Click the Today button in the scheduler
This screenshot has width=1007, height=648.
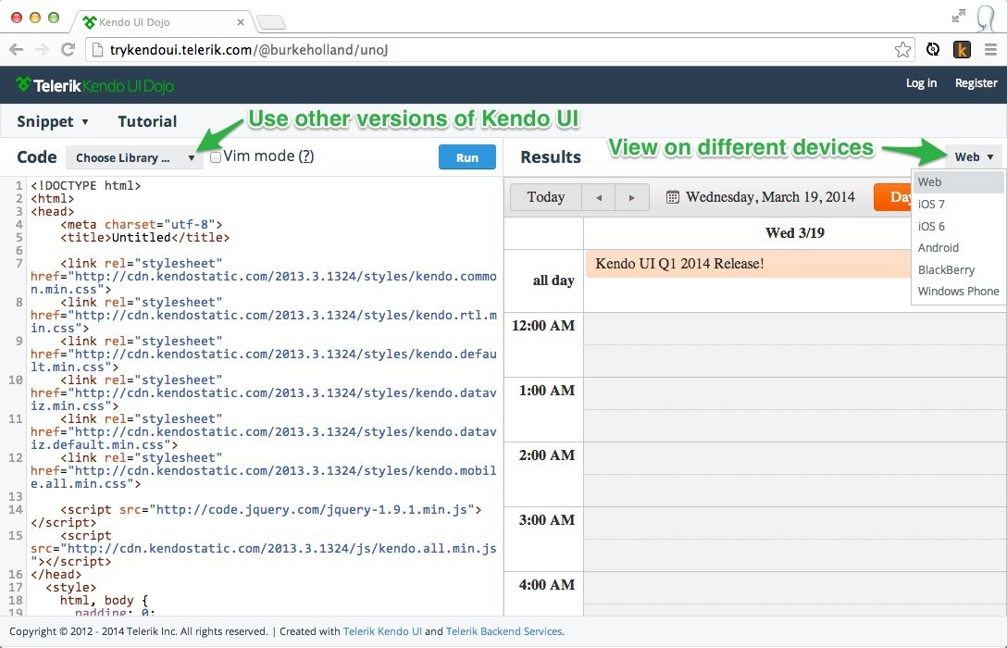pyautogui.click(x=546, y=197)
